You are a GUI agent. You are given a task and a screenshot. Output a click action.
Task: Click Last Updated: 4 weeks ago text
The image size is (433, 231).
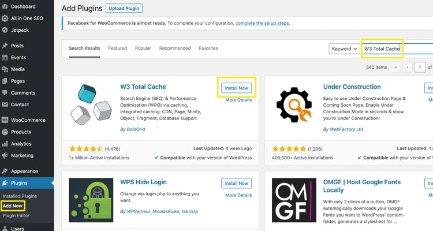(x=223, y=148)
